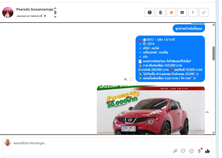Open Peerada Suwannamajo profile picture
This screenshot has width=222, height=158.
8,13
